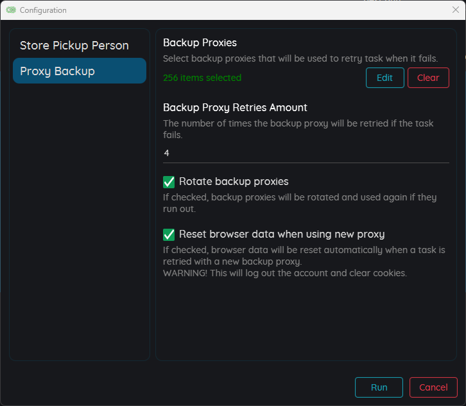This screenshot has width=466, height=406.
Task: Click the Configuration app icon in title bar
Action: coord(11,10)
